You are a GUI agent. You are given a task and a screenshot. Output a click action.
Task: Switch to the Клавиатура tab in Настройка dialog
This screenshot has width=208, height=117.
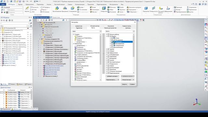(x=79, y=26)
